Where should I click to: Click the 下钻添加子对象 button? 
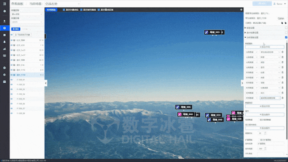pos(22,35)
